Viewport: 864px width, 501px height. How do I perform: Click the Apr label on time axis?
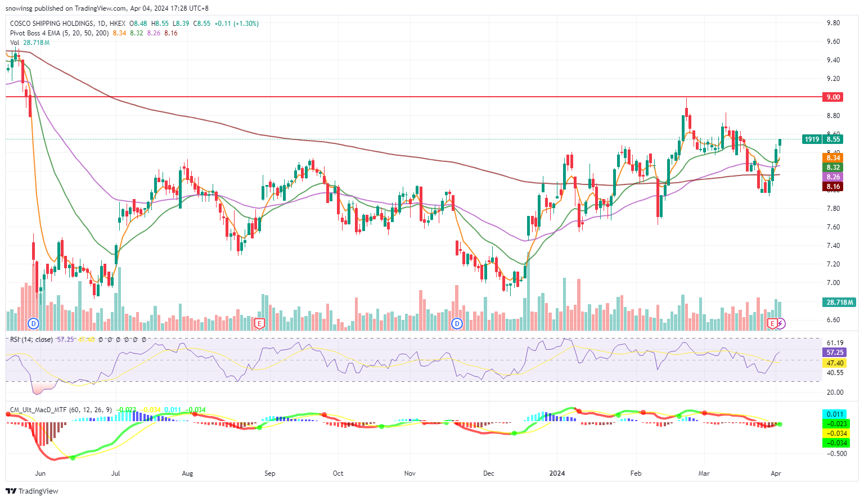pyautogui.click(x=776, y=473)
